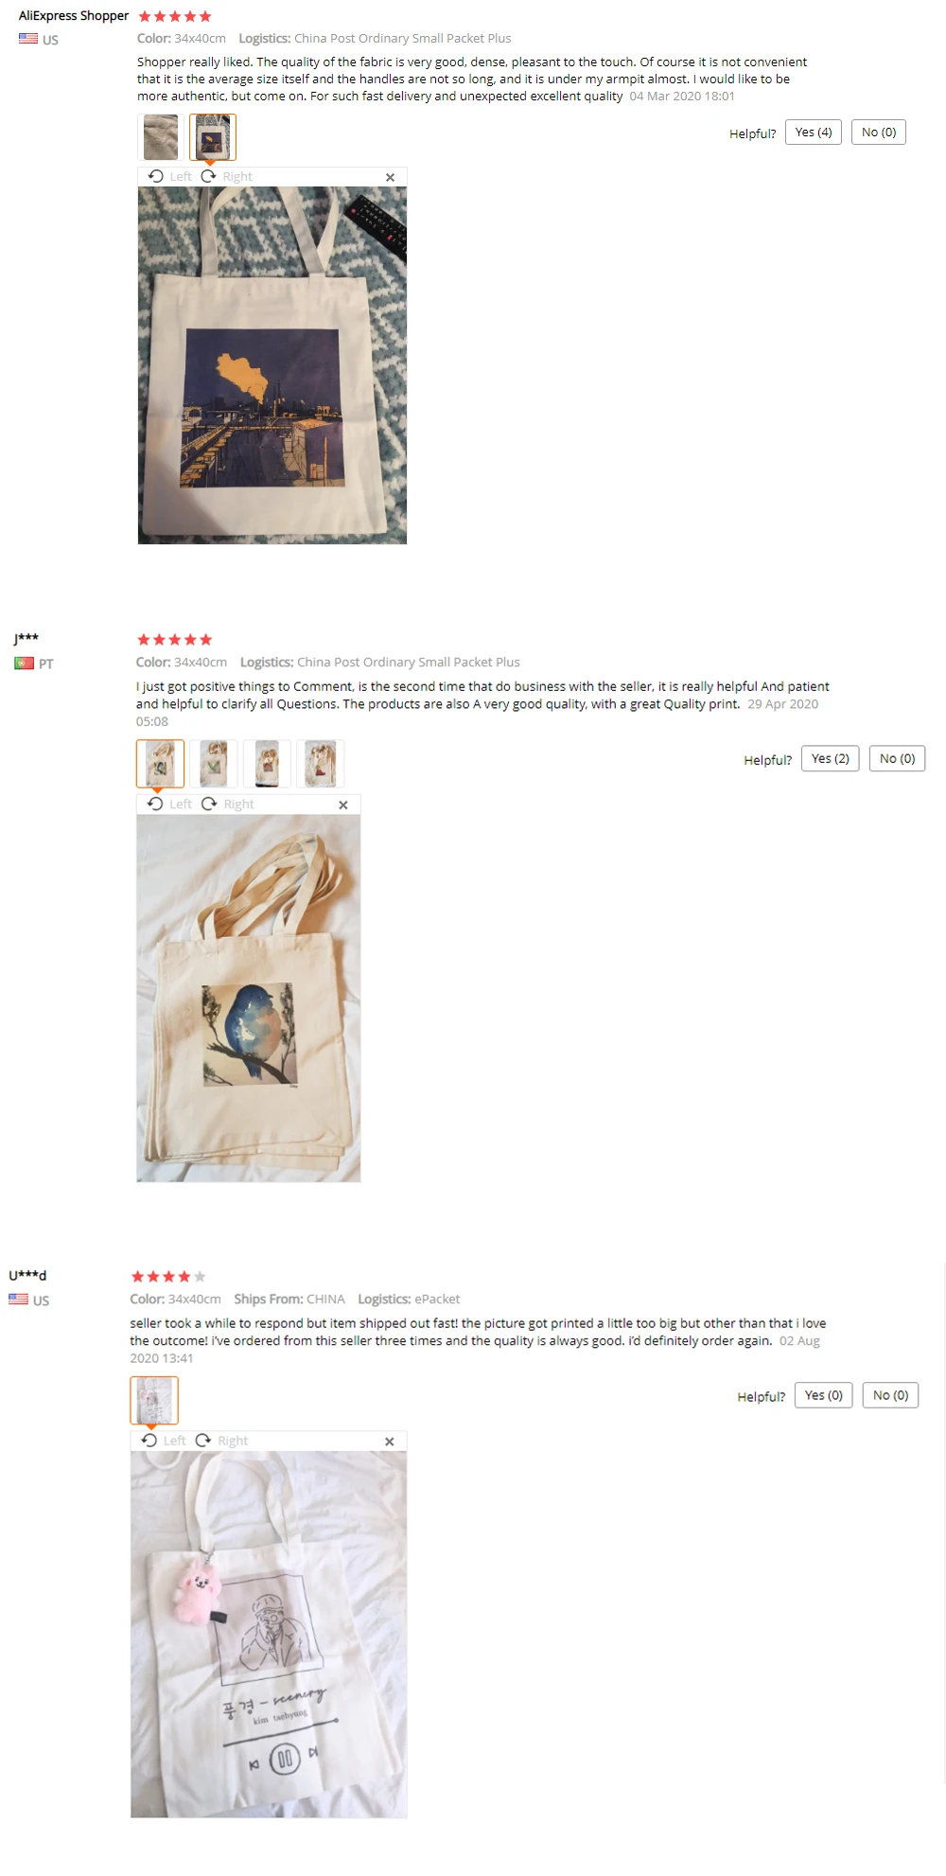946x1876 pixels.
Task: Rotate the scenery tote photo right
Action: point(221,1441)
